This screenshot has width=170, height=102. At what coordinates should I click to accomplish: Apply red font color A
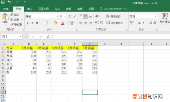pyautogui.click(x=63, y=23)
